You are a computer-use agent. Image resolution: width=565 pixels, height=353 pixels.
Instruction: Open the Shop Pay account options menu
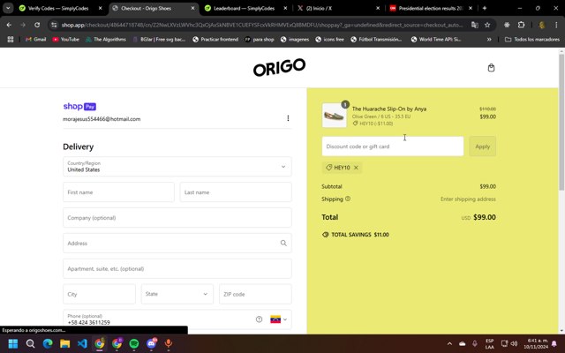288,118
